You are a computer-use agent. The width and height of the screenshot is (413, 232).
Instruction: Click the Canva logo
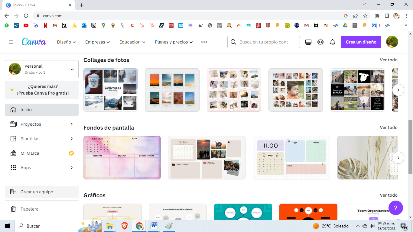34,42
